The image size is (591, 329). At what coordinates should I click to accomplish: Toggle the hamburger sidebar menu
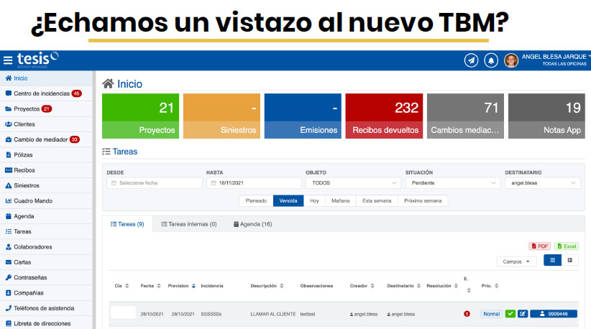pos(8,60)
